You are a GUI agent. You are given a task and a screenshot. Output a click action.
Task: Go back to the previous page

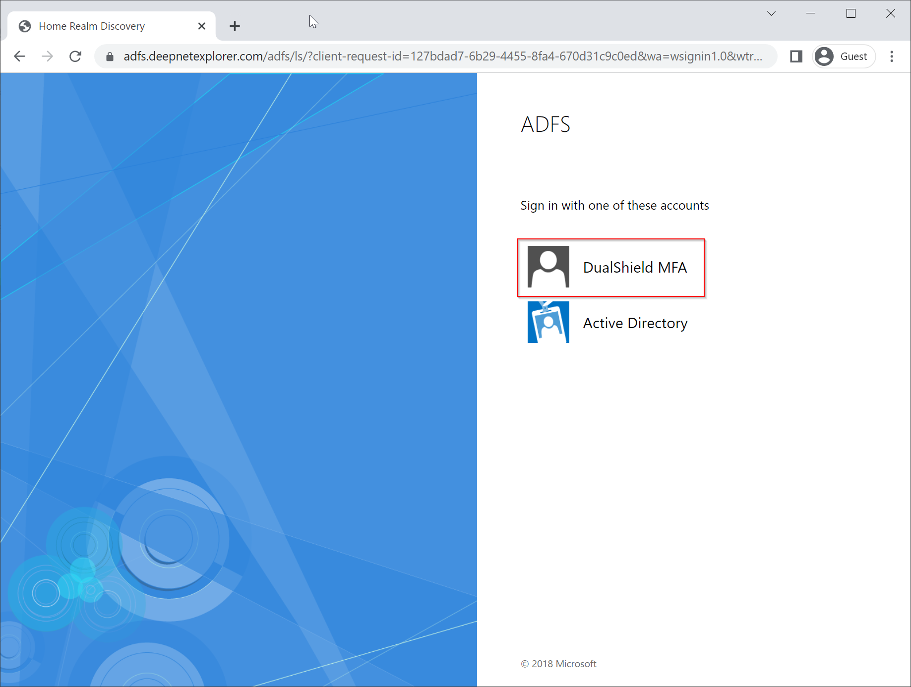pyautogui.click(x=20, y=57)
